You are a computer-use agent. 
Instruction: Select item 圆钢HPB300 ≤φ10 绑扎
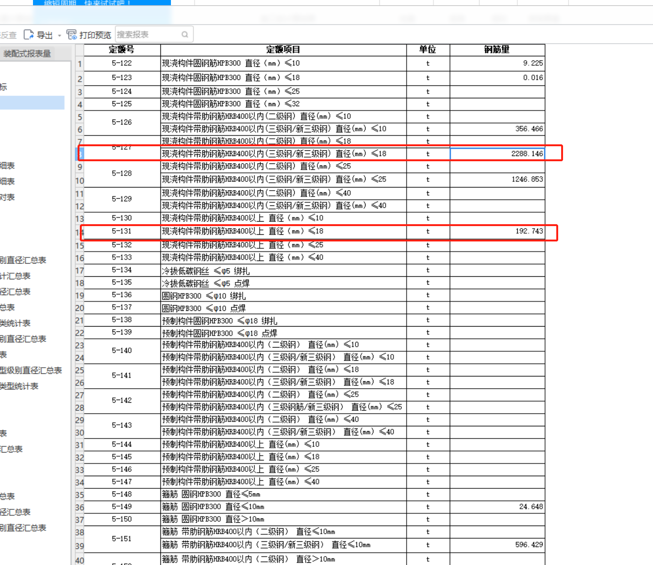[x=283, y=295]
